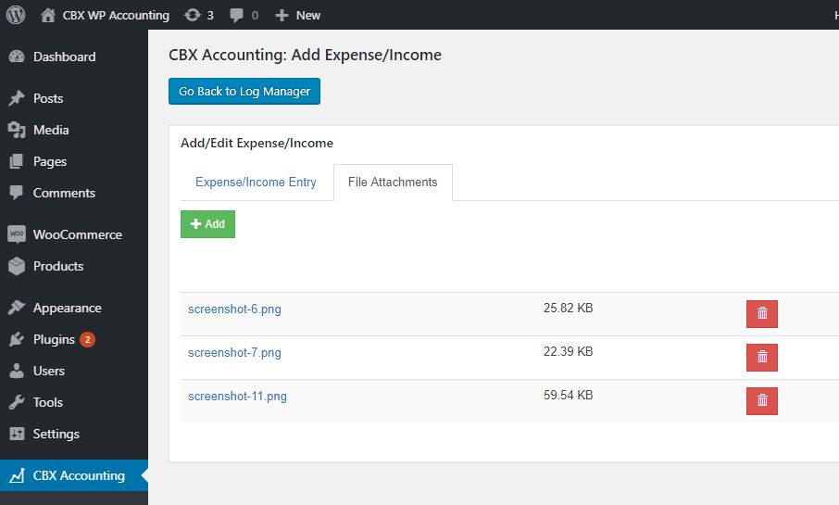This screenshot has width=839, height=505.
Task: Open the Media library menu
Action: [x=51, y=130]
